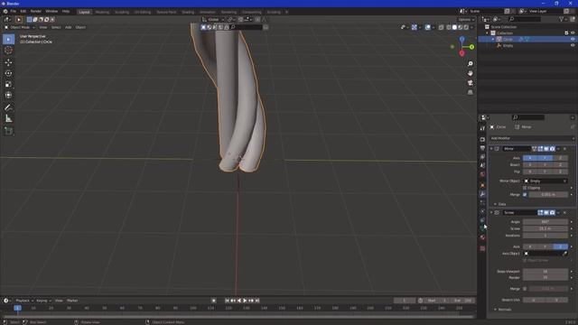
Task: Select solid viewport shading mode
Action: (x=454, y=27)
